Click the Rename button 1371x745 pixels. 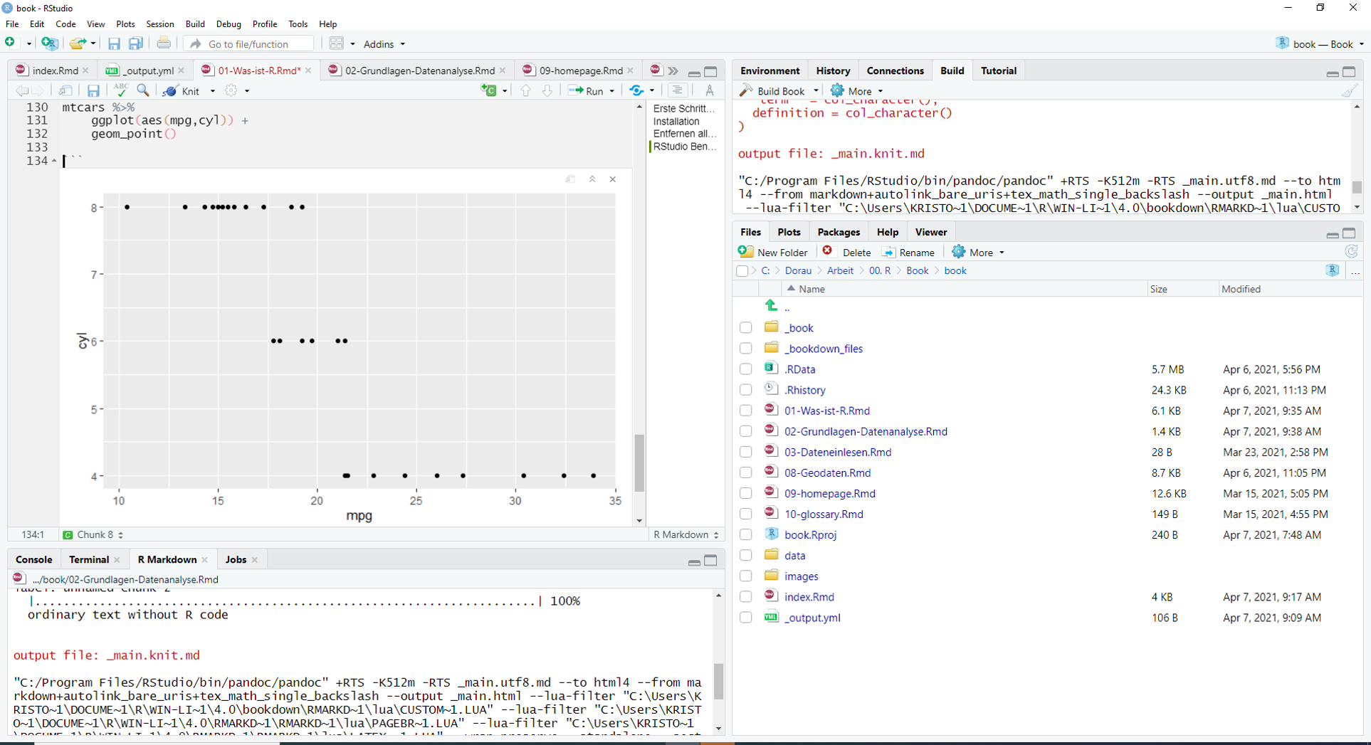pos(908,252)
